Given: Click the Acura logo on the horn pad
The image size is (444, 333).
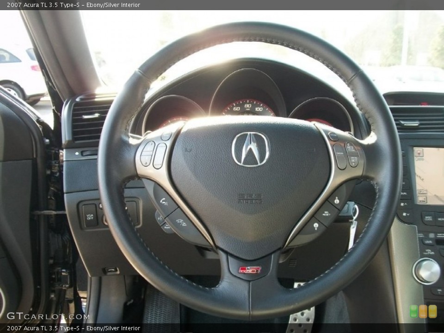Looking at the screenshot, I should (x=251, y=149).
